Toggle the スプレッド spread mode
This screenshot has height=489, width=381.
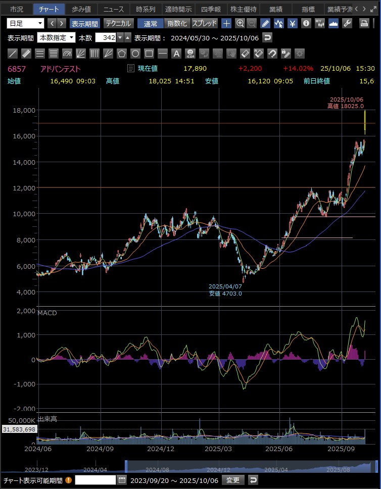pos(205,23)
